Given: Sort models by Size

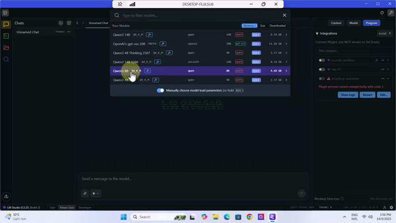Looking at the screenshot, I should 262,25.
